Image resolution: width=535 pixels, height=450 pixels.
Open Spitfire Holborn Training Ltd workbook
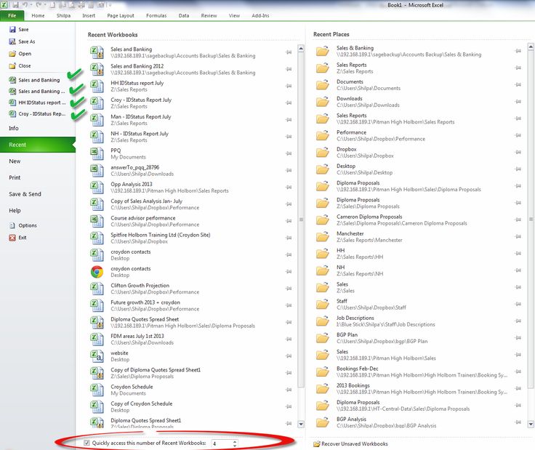pyautogui.click(x=190, y=238)
